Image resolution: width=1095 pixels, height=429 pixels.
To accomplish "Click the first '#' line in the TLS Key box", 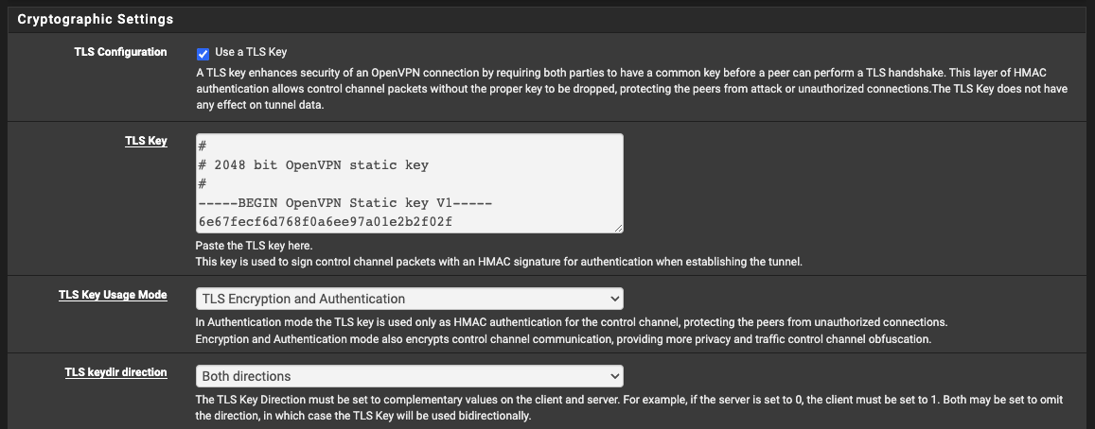I will pyautogui.click(x=203, y=146).
